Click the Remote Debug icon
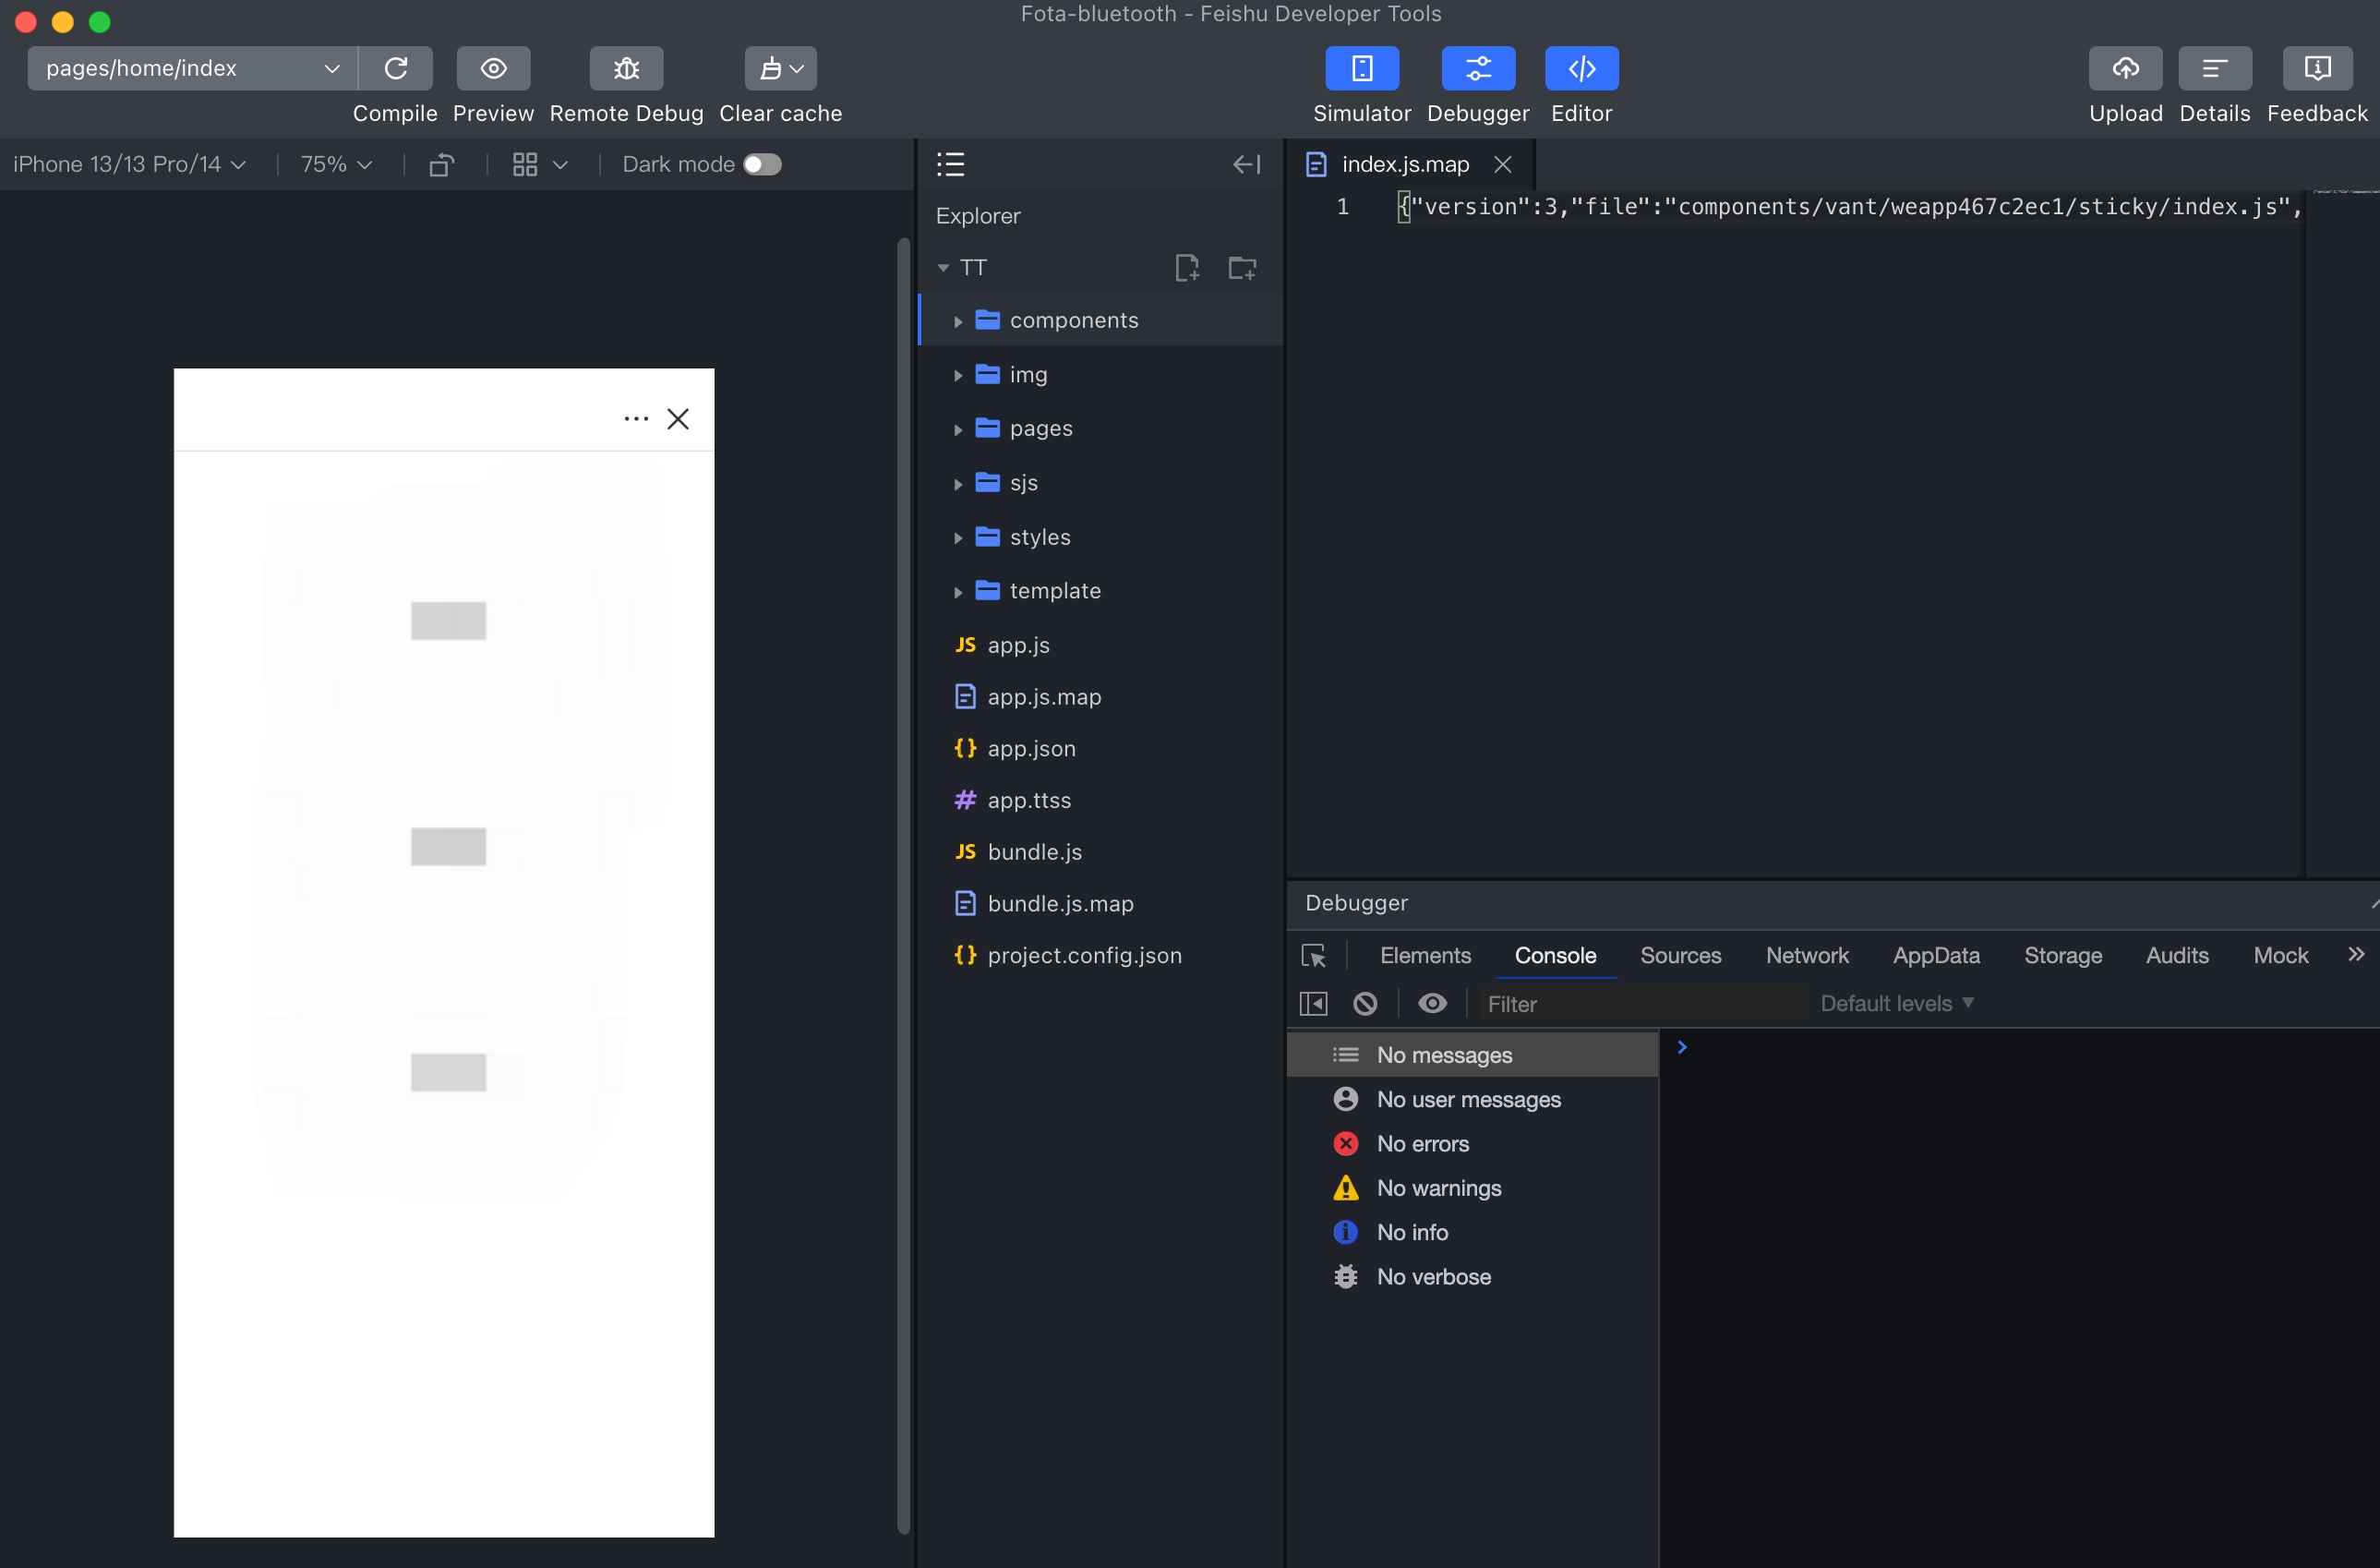Image resolution: width=2380 pixels, height=1568 pixels. (x=626, y=68)
